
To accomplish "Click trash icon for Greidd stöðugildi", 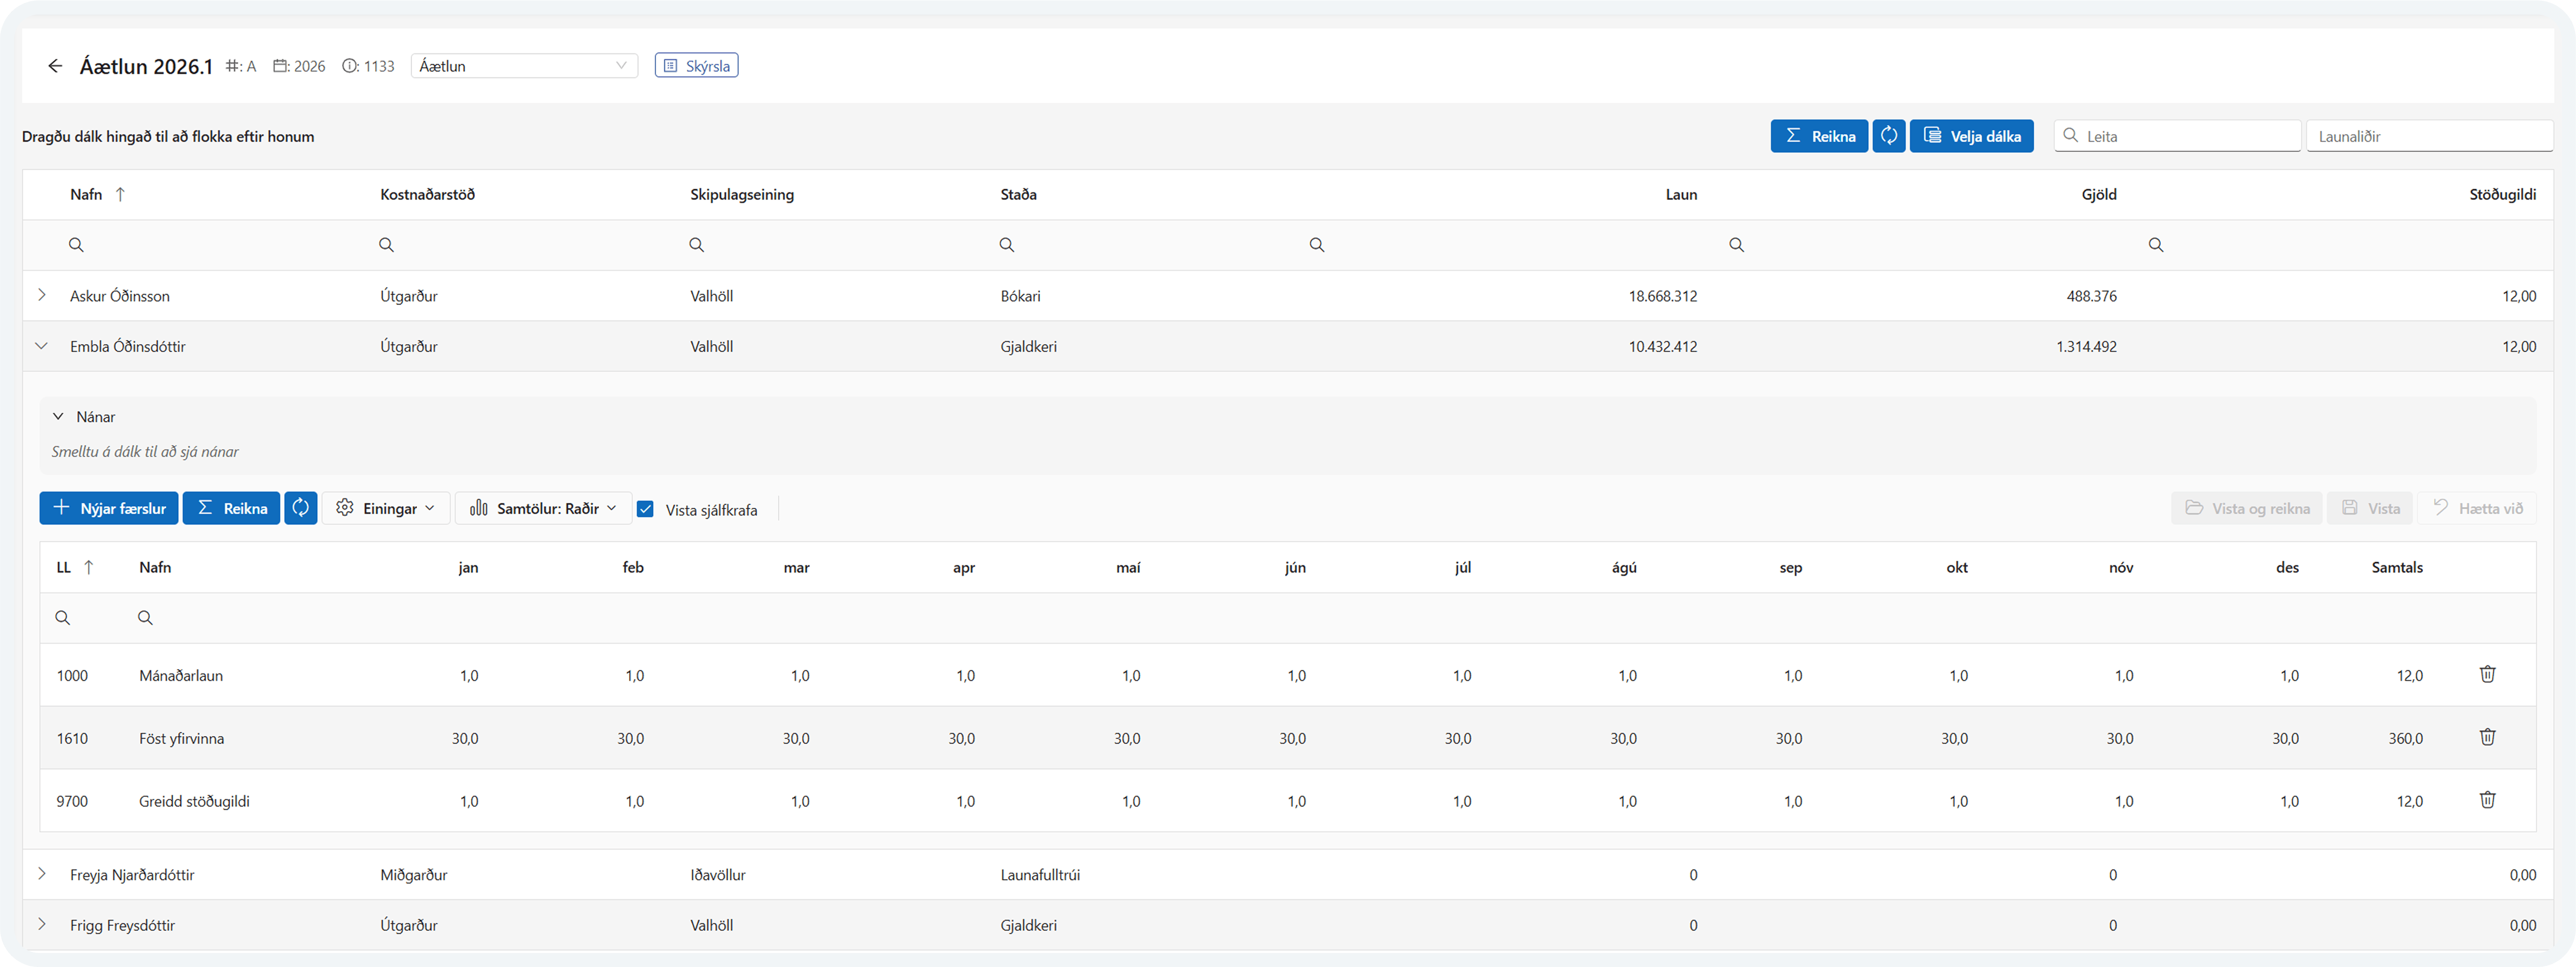I will coord(2487,801).
